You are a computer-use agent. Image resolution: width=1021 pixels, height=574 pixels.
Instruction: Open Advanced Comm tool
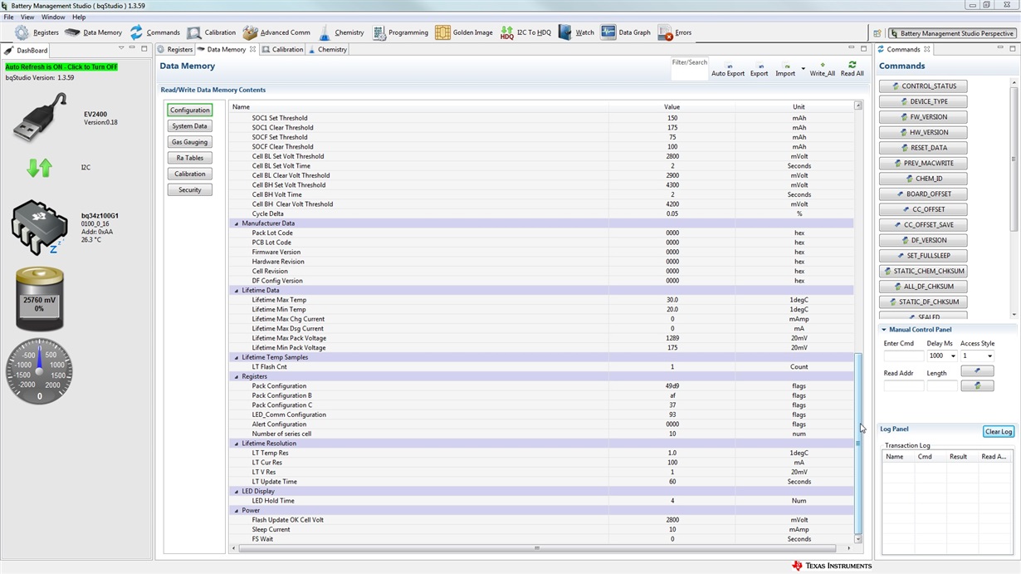276,32
